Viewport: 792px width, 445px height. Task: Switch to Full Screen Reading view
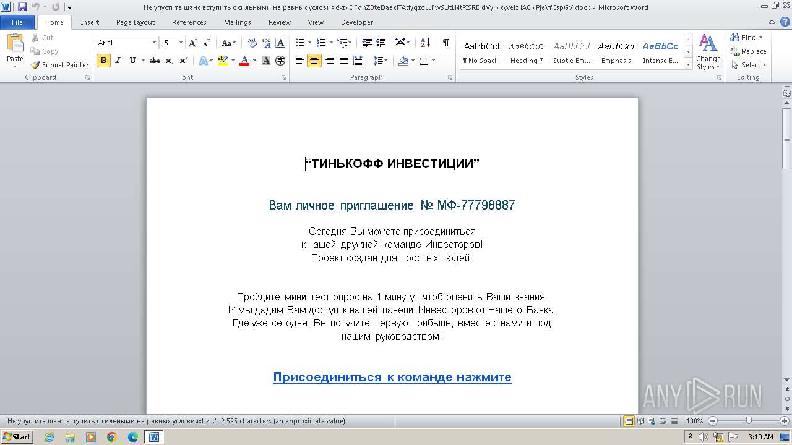click(640, 421)
